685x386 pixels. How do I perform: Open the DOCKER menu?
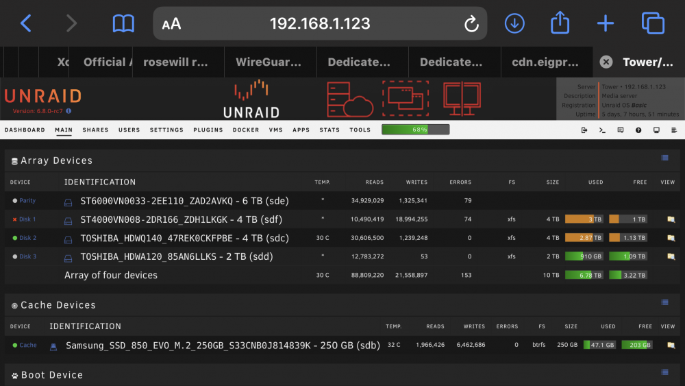click(x=245, y=130)
